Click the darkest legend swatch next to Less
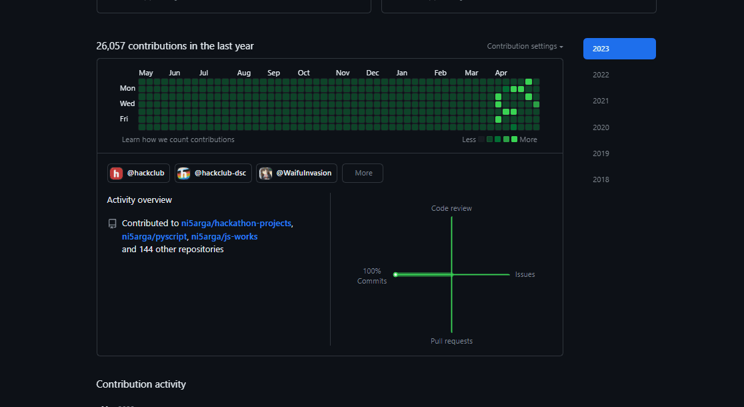Screen dimensions: 744x407 (x=481, y=139)
